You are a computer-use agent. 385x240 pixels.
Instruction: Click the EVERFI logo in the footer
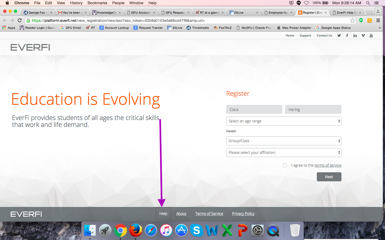click(26, 214)
